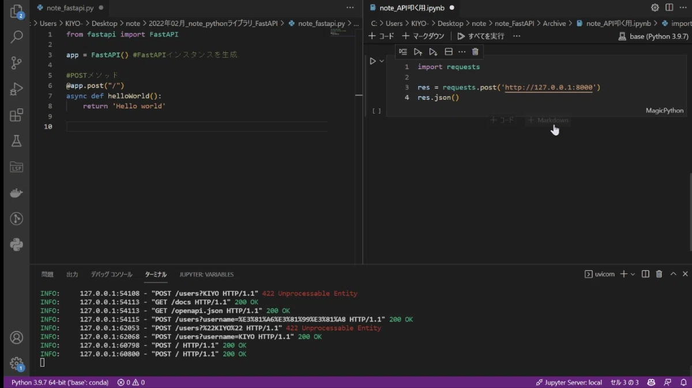Open the 出力 panel tab

tap(72, 274)
